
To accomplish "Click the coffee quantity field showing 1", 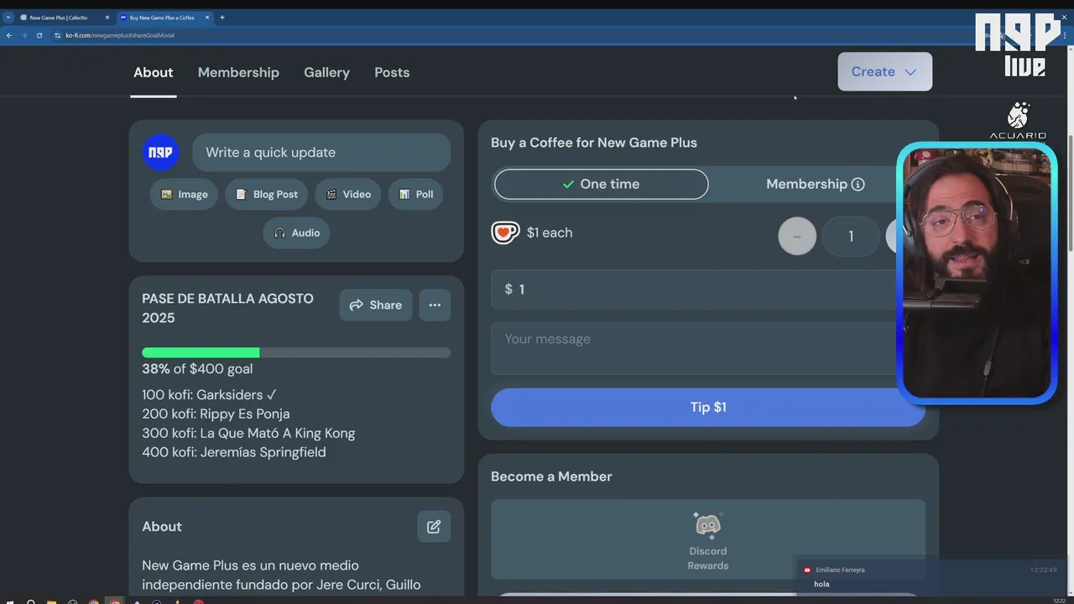I will 851,237.
